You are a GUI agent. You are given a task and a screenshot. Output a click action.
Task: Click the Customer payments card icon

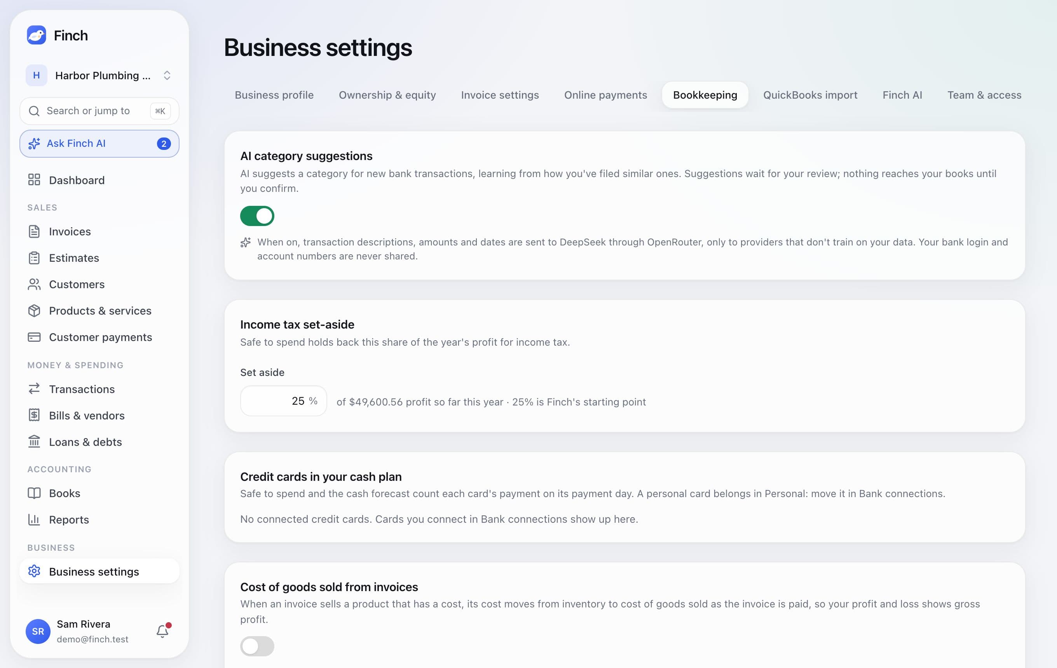point(34,337)
